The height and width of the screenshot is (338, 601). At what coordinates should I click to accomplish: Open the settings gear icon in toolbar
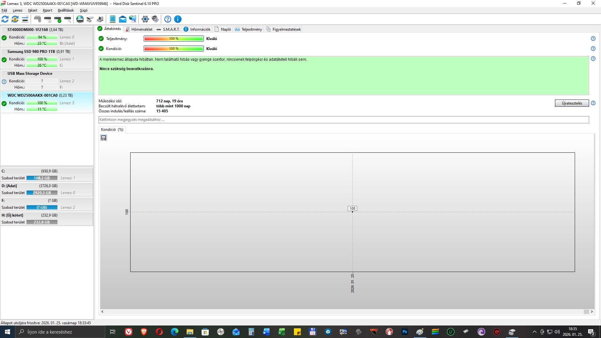145,19
